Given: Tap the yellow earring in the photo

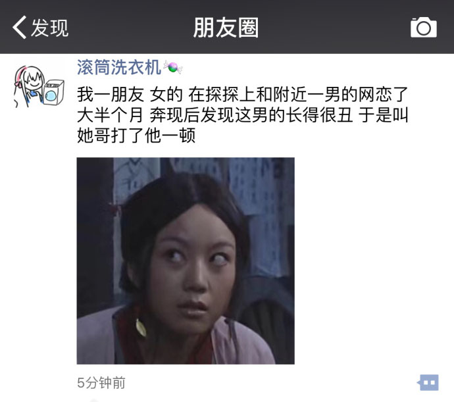Looking at the screenshot, I should coord(141,328).
